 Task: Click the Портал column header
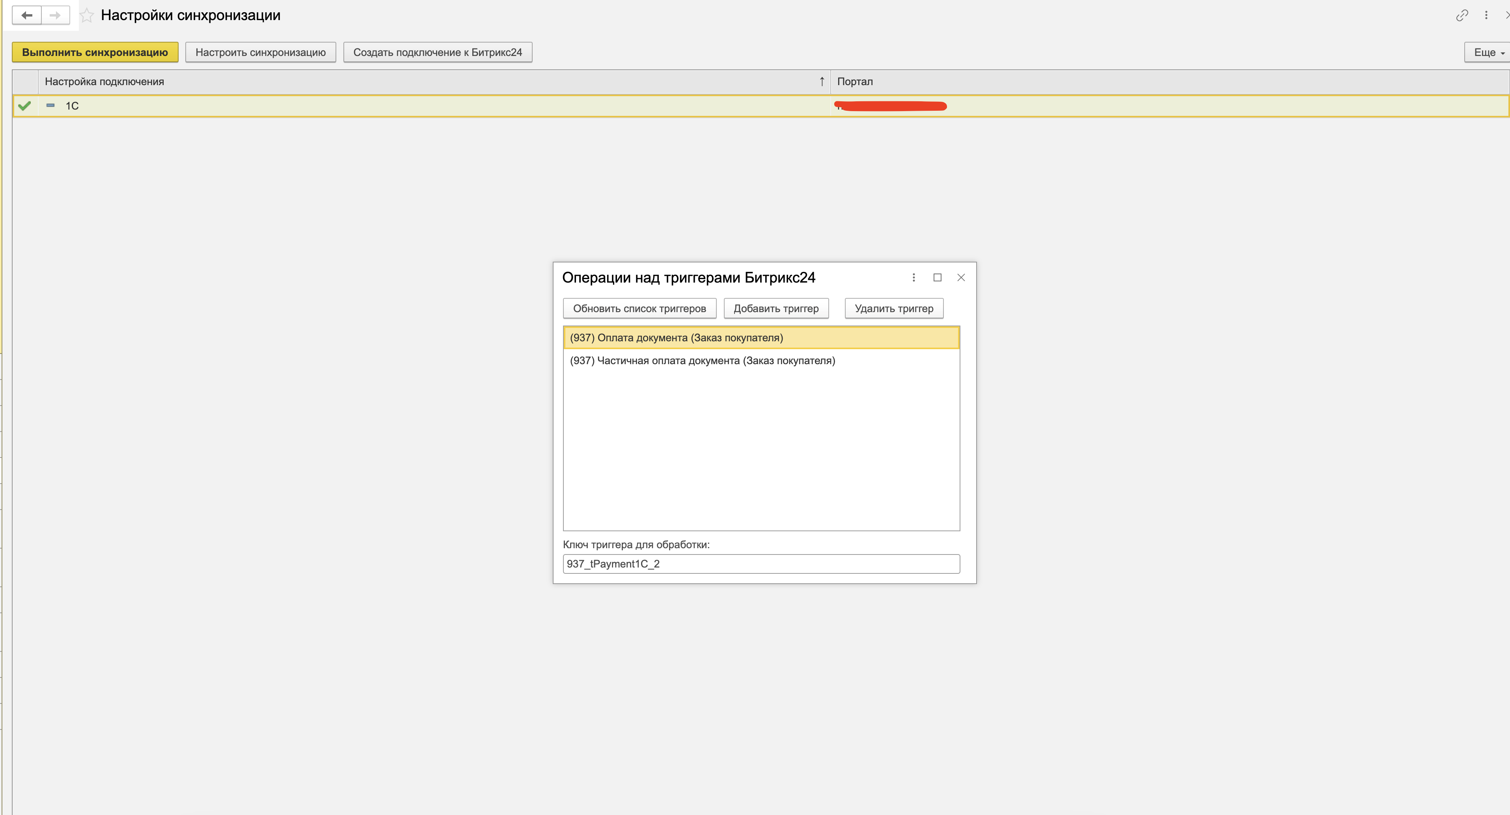(855, 82)
